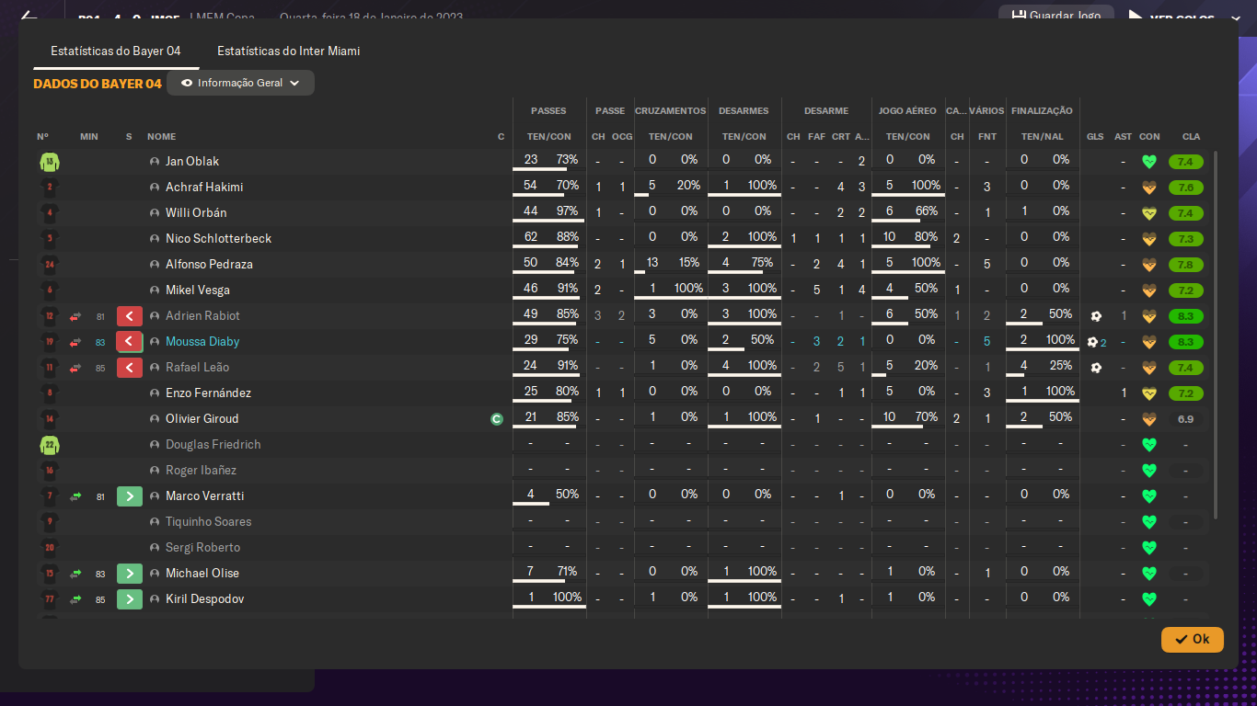Click Achraf Hakimi's shirt number icon

(x=49, y=188)
